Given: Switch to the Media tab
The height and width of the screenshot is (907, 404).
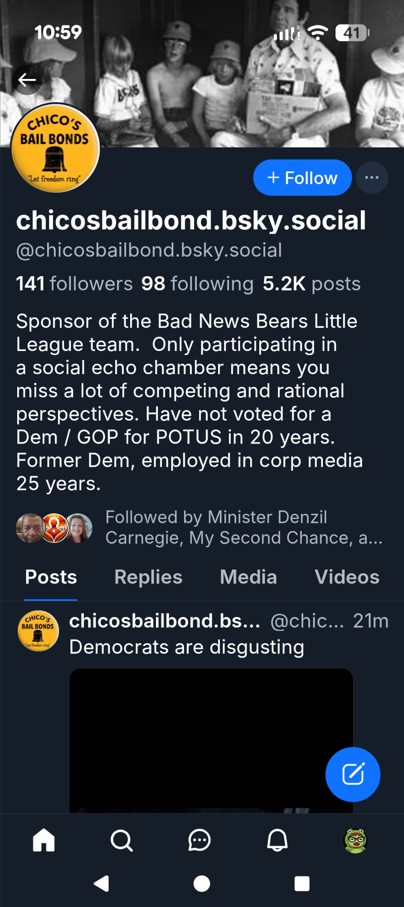Looking at the screenshot, I should pos(248,577).
